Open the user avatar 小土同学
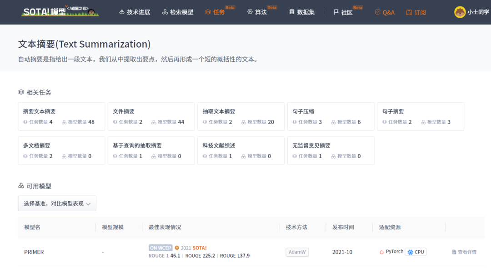 [460, 12]
